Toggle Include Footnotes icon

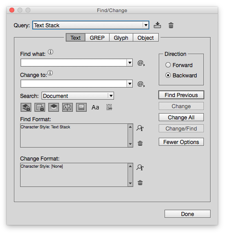coord(81,107)
